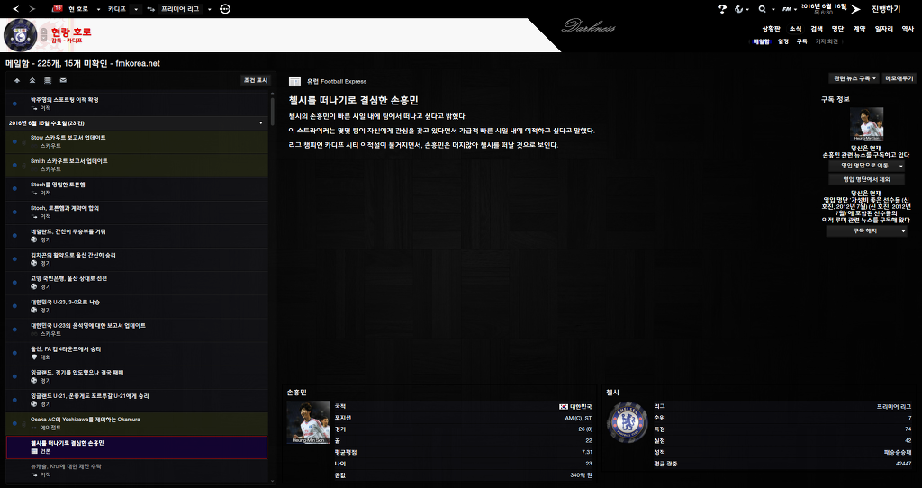The width and height of the screenshot is (922, 488).
Task: Open dropdown arrow next to the globe icon
Action: [x=747, y=9]
